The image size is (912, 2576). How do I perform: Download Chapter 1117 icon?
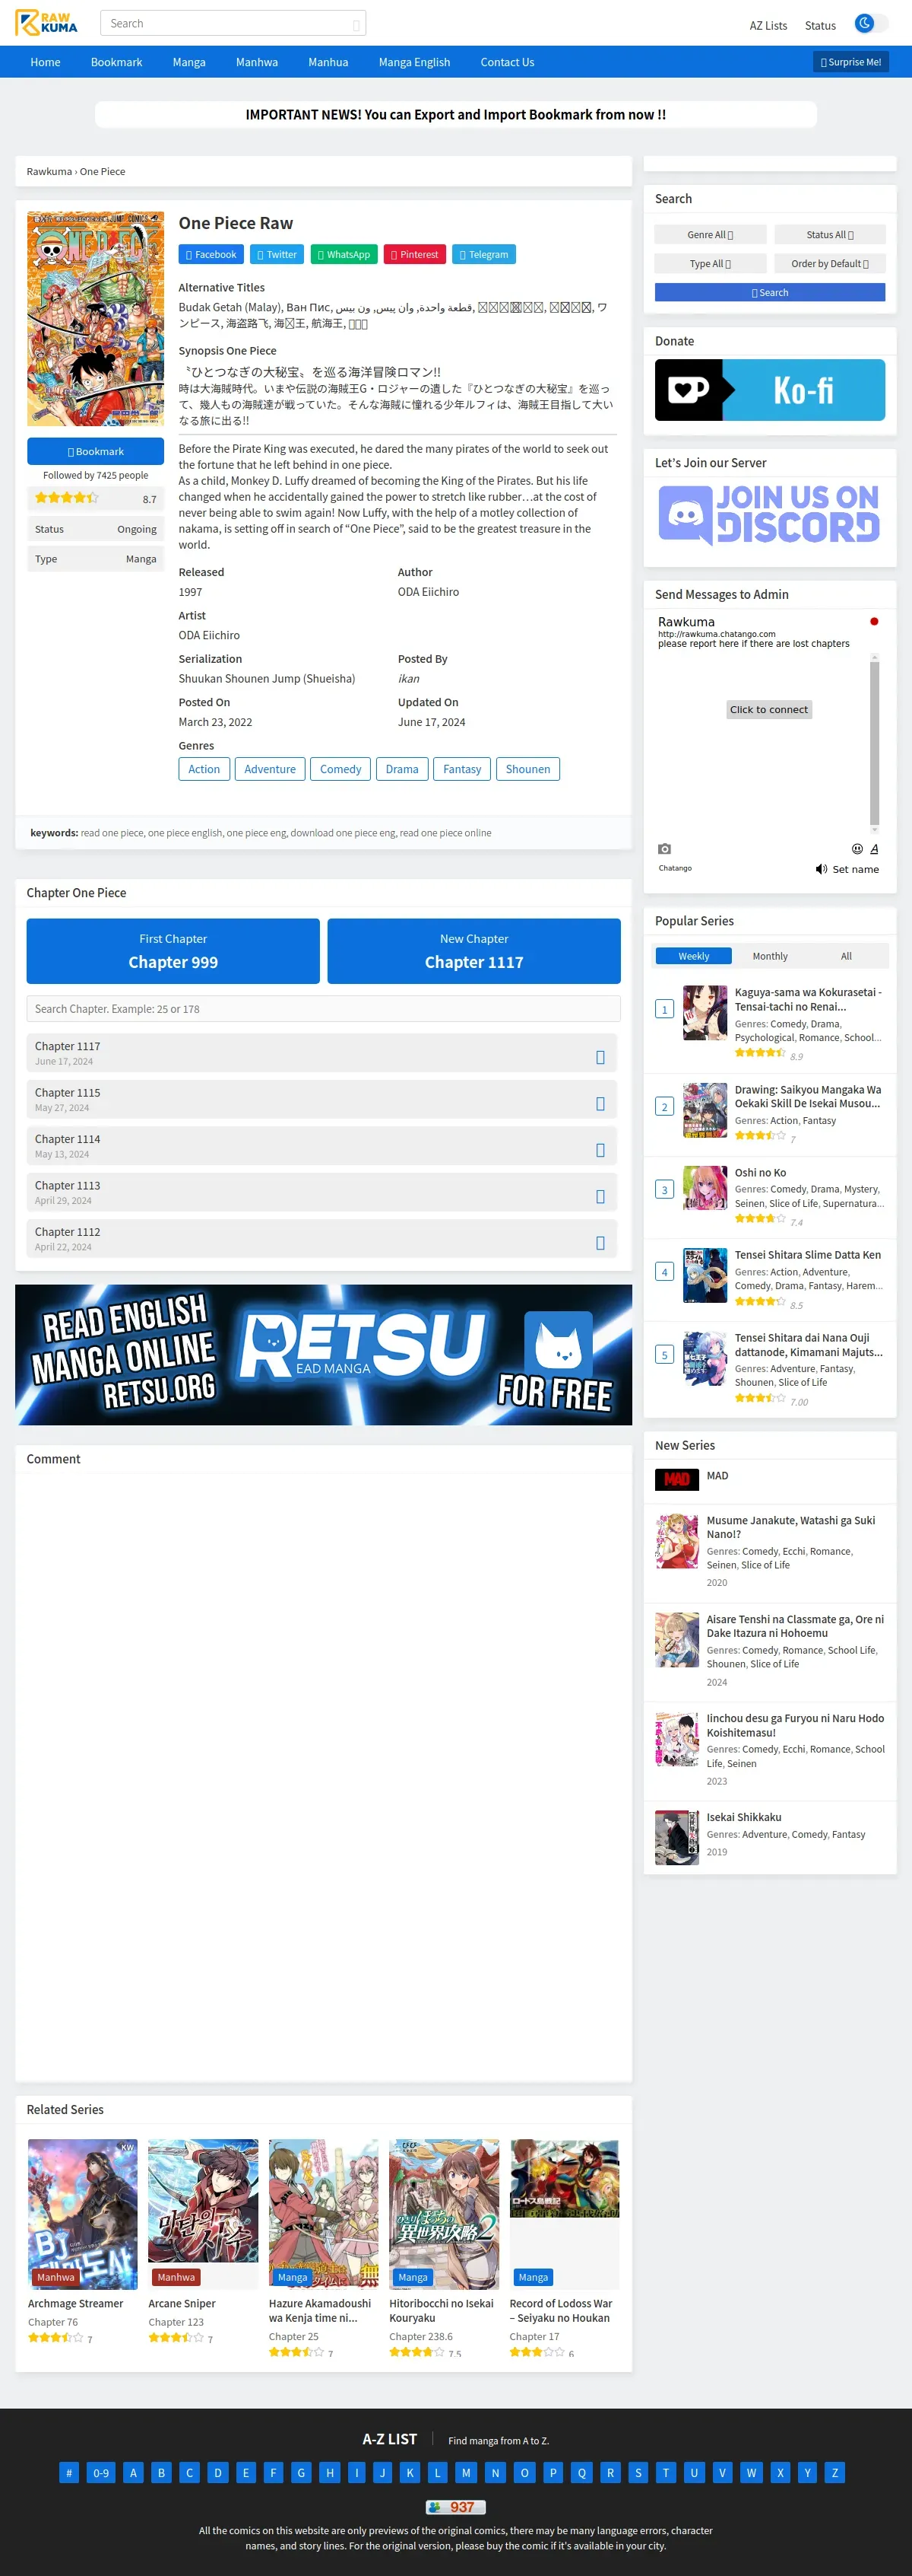pos(600,1057)
